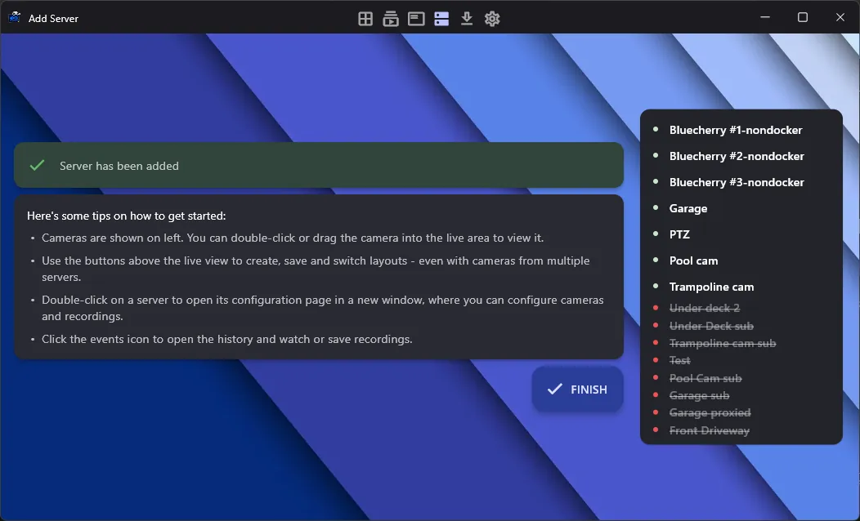
Task: Click the green checkmark in success banner
Action: click(38, 165)
